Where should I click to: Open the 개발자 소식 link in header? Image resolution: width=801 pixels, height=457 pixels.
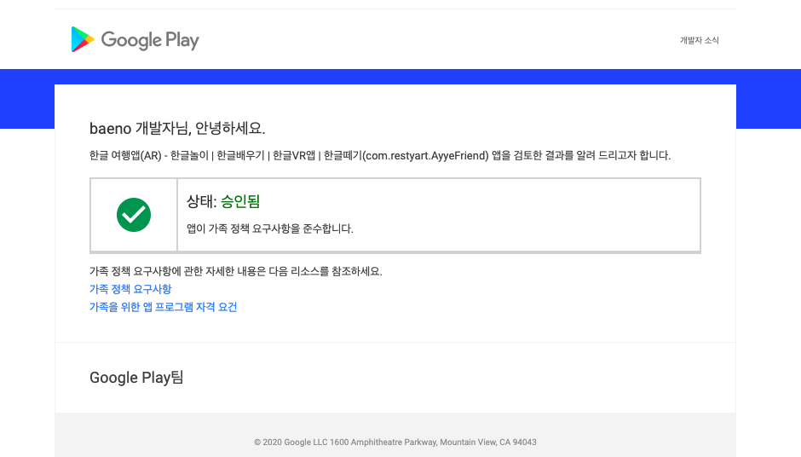(x=699, y=40)
